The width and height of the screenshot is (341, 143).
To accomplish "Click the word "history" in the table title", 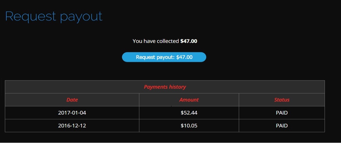I will 178,87.
